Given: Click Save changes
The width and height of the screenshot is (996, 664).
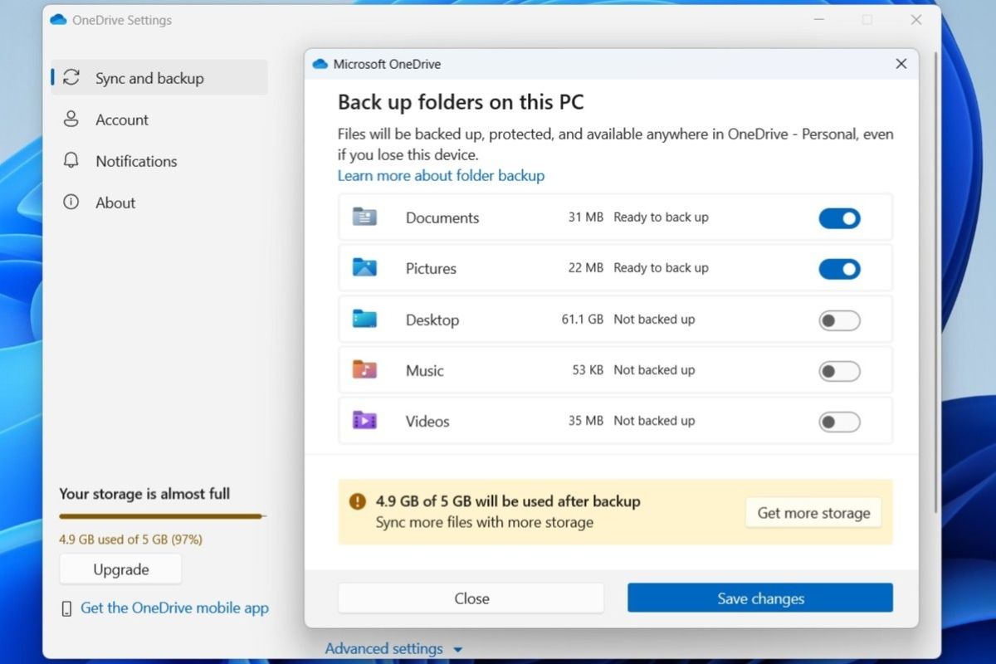Looking at the screenshot, I should click(x=759, y=598).
